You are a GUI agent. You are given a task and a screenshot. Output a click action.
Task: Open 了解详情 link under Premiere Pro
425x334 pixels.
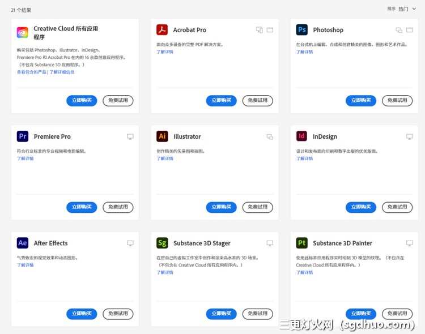[x=25, y=159]
